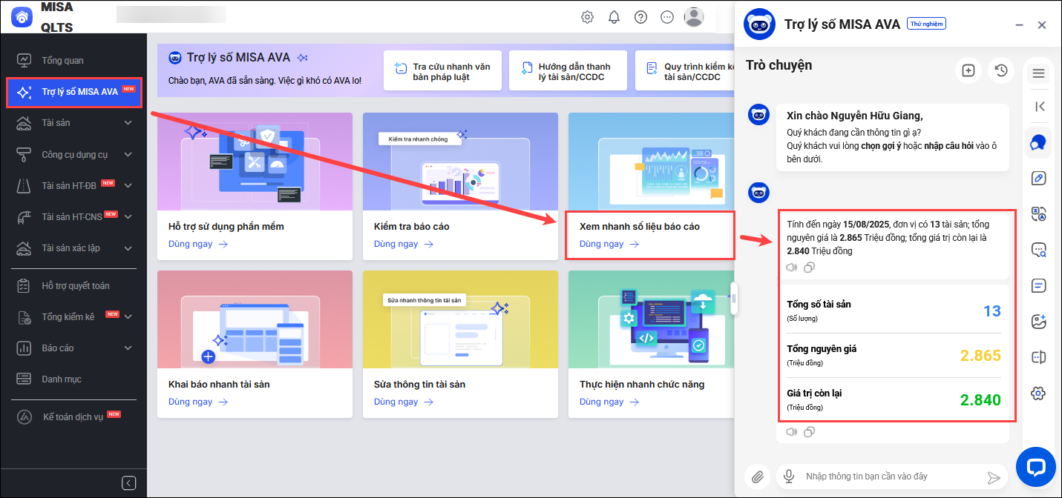Viewport: 1062px width, 498px height.
Task: Open the notifications bell
Action: (x=614, y=17)
